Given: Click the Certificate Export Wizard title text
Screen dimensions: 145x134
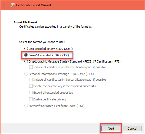Looking at the screenshot, I should pyautogui.click(x=33, y=5).
